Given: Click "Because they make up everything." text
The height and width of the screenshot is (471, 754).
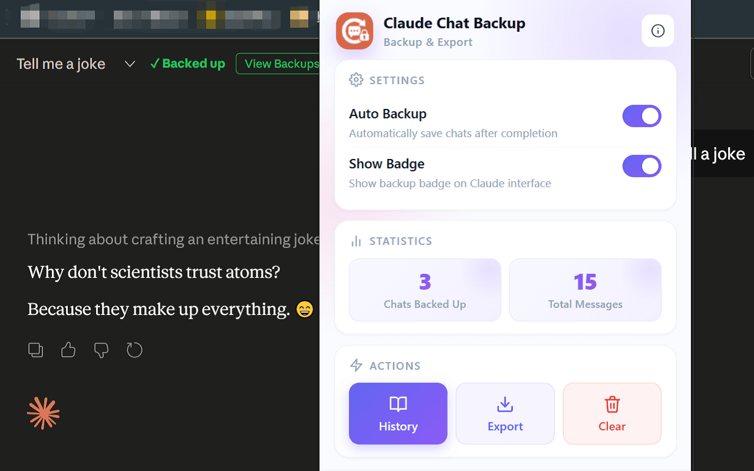Looking at the screenshot, I should click(x=158, y=309).
